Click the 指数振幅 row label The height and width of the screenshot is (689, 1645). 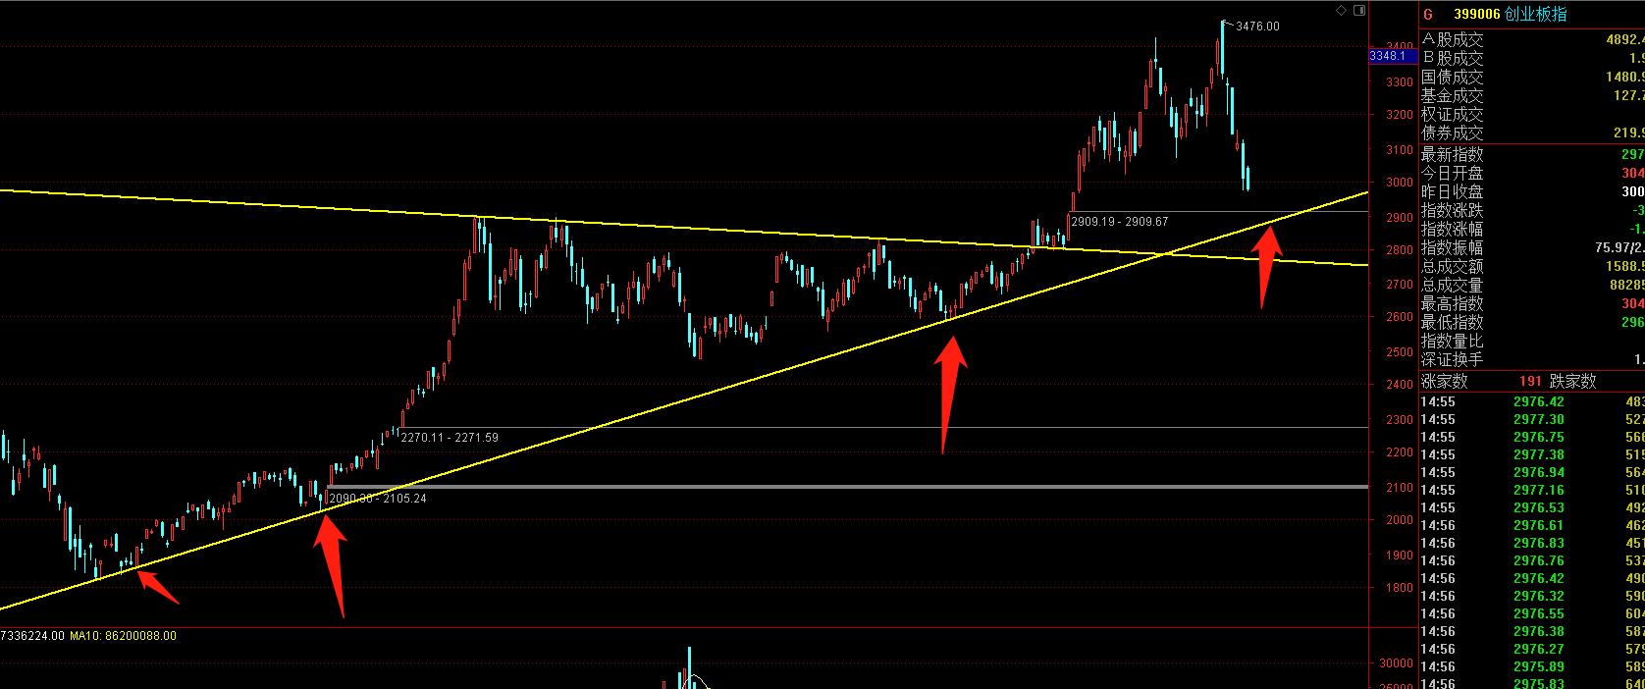tap(1453, 248)
